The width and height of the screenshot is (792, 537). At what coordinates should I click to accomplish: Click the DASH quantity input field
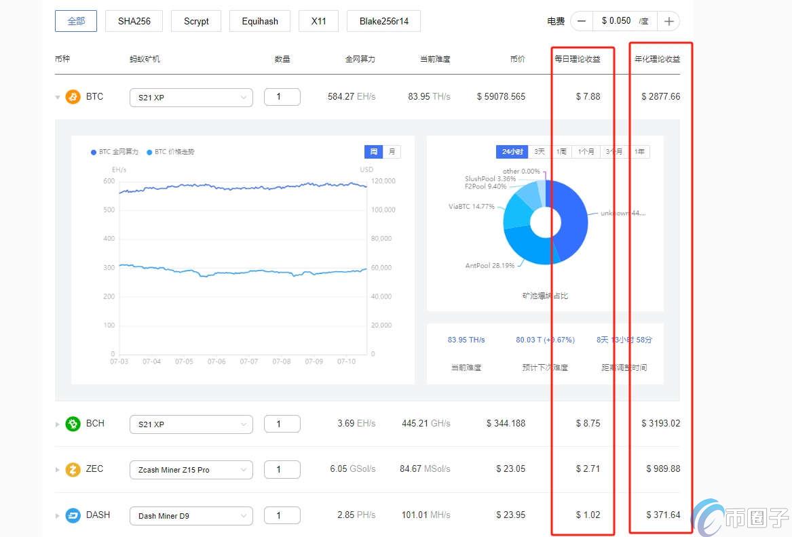click(282, 515)
